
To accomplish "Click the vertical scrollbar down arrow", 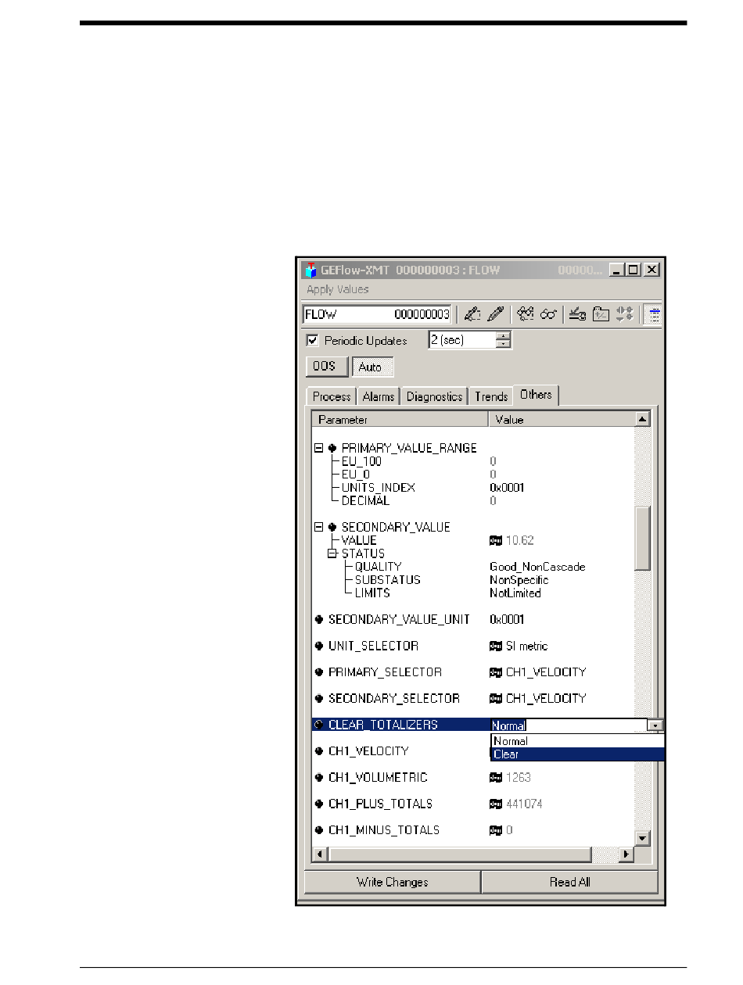I will (642, 838).
